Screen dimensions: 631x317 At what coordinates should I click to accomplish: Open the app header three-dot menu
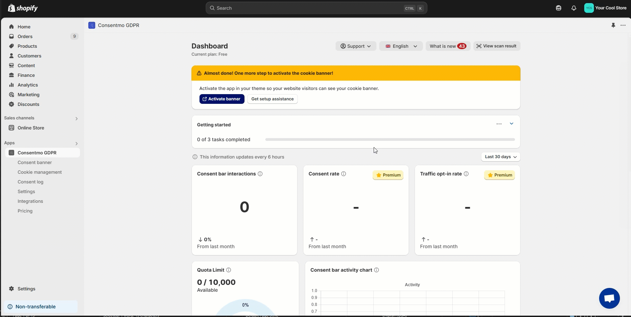coord(623,25)
